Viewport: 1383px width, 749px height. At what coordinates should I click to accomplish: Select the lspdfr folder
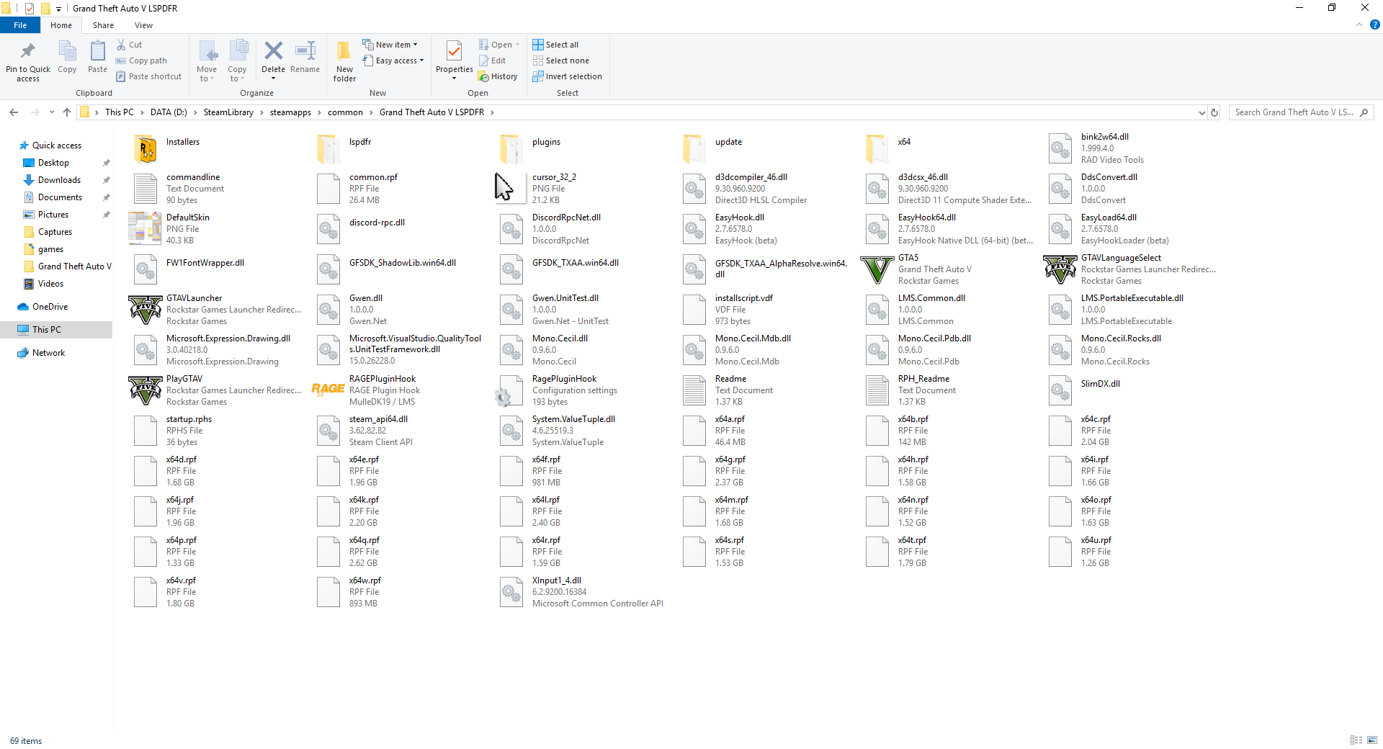click(346, 148)
